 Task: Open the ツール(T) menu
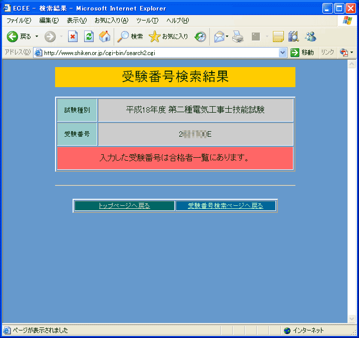147,21
